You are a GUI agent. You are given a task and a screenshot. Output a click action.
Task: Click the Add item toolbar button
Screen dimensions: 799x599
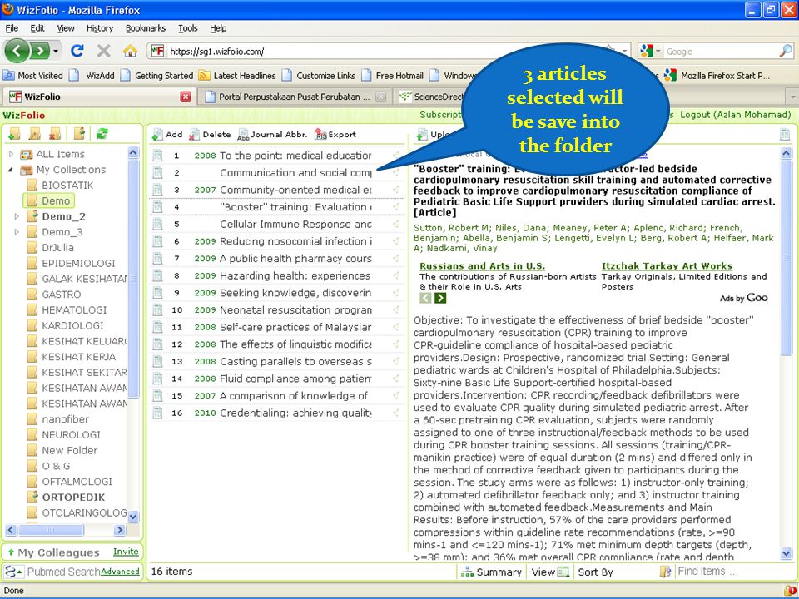click(x=167, y=135)
